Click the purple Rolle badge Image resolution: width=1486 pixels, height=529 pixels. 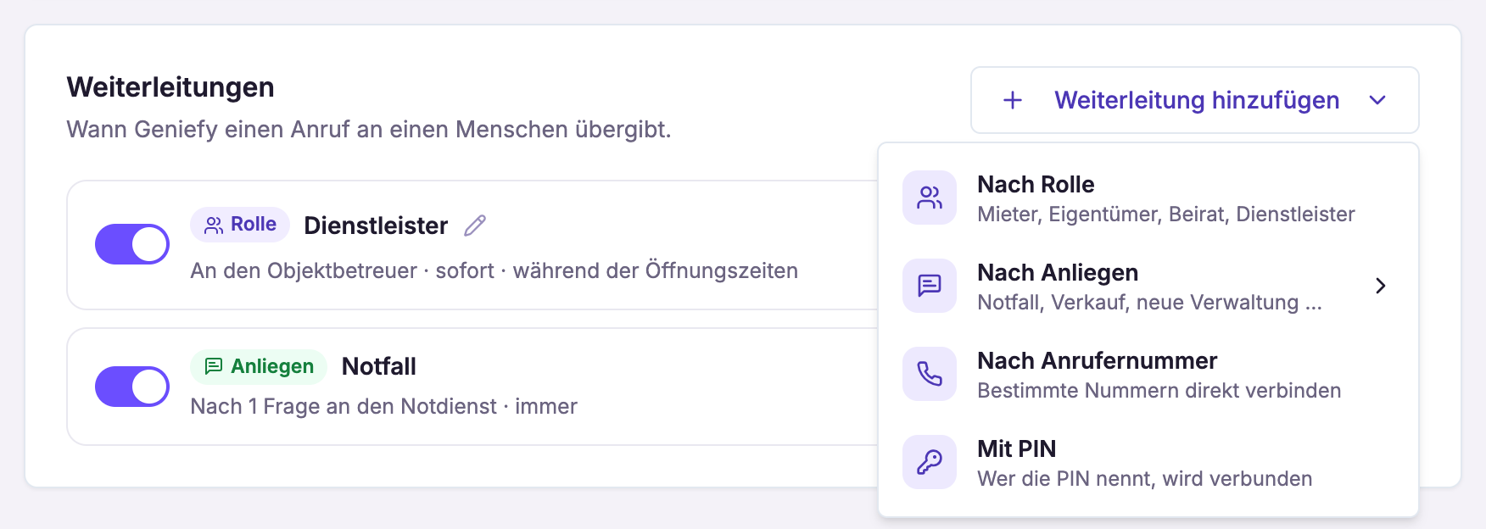click(x=240, y=225)
